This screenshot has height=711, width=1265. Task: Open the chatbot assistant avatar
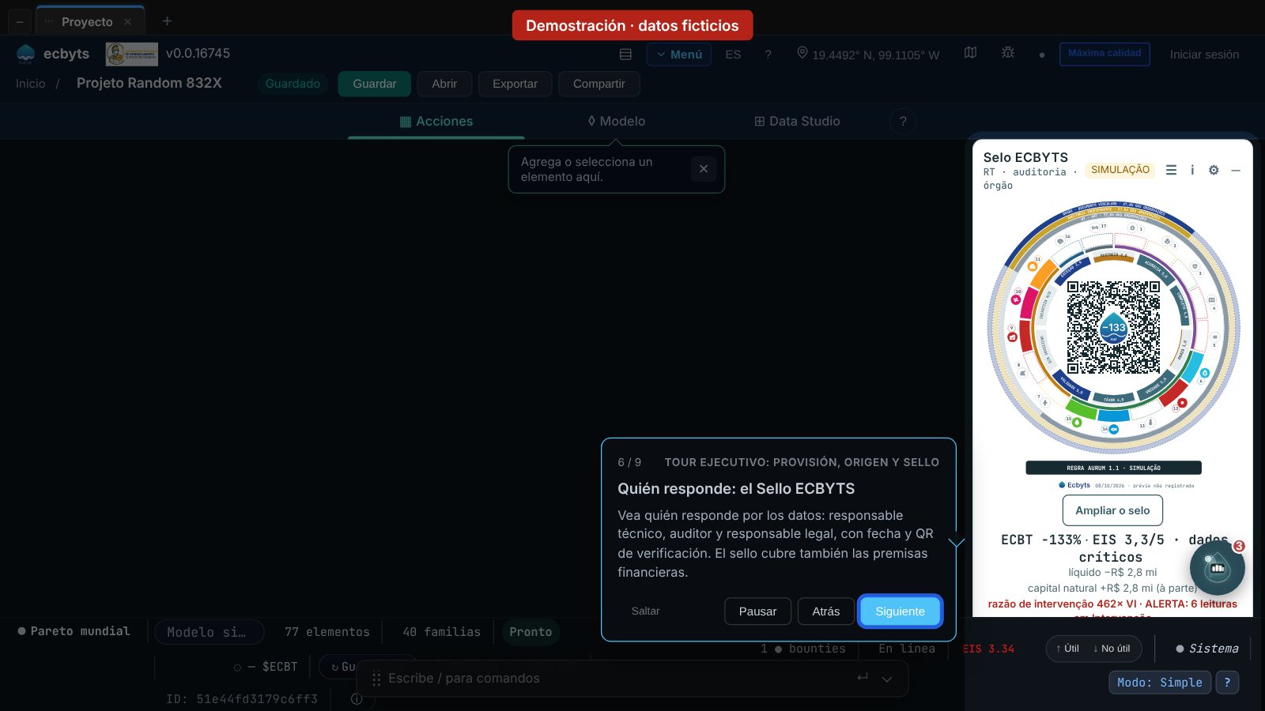[x=1217, y=567]
